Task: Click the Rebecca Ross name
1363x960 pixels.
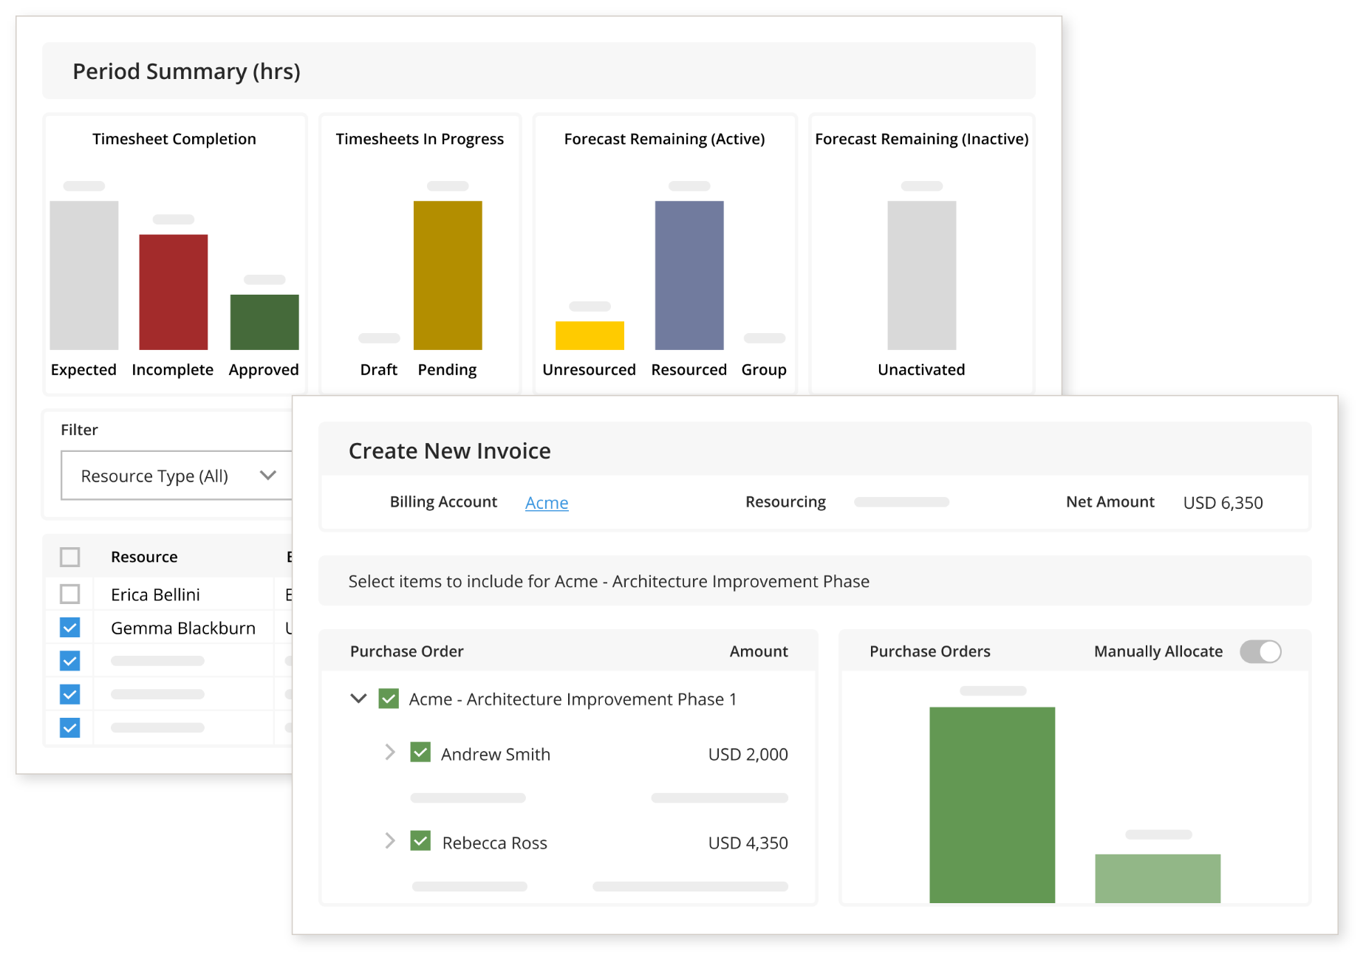Action: 495,843
